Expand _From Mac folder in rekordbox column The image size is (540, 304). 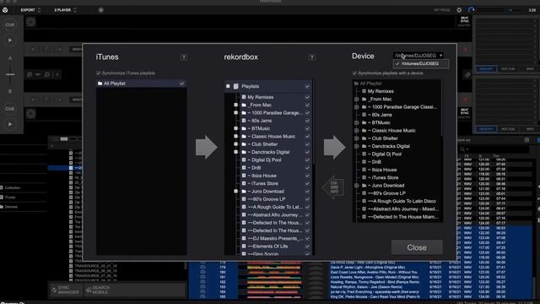236,105
